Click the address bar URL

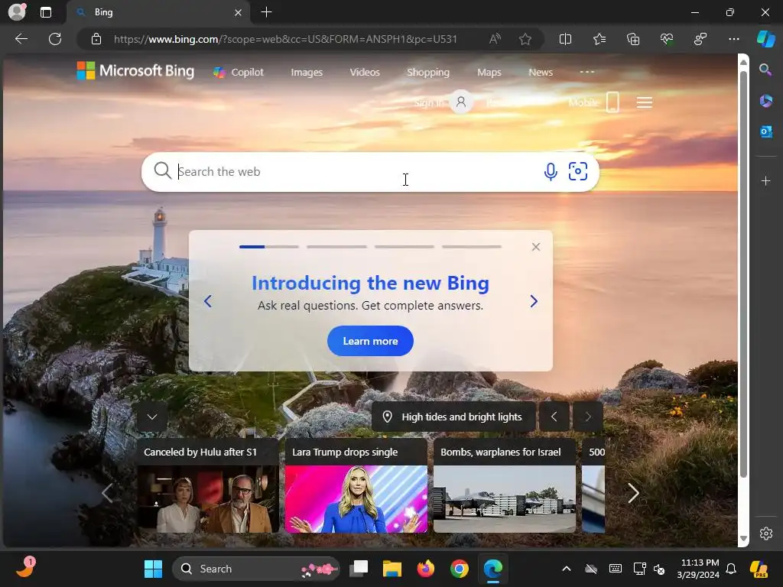(x=285, y=39)
